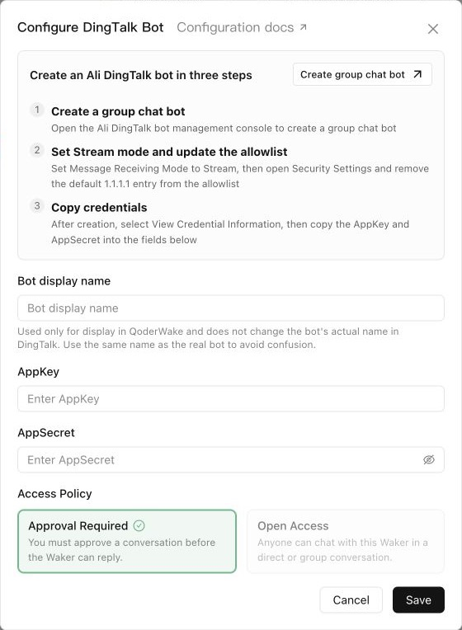This screenshot has height=630, width=462.
Task: Select the Open Access policy option
Action: coord(346,541)
